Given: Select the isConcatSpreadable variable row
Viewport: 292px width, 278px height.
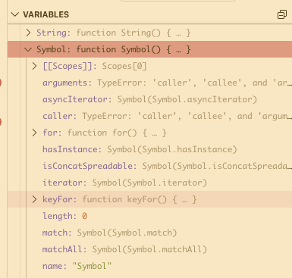Looking at the screenshot, I should point(149,166).
